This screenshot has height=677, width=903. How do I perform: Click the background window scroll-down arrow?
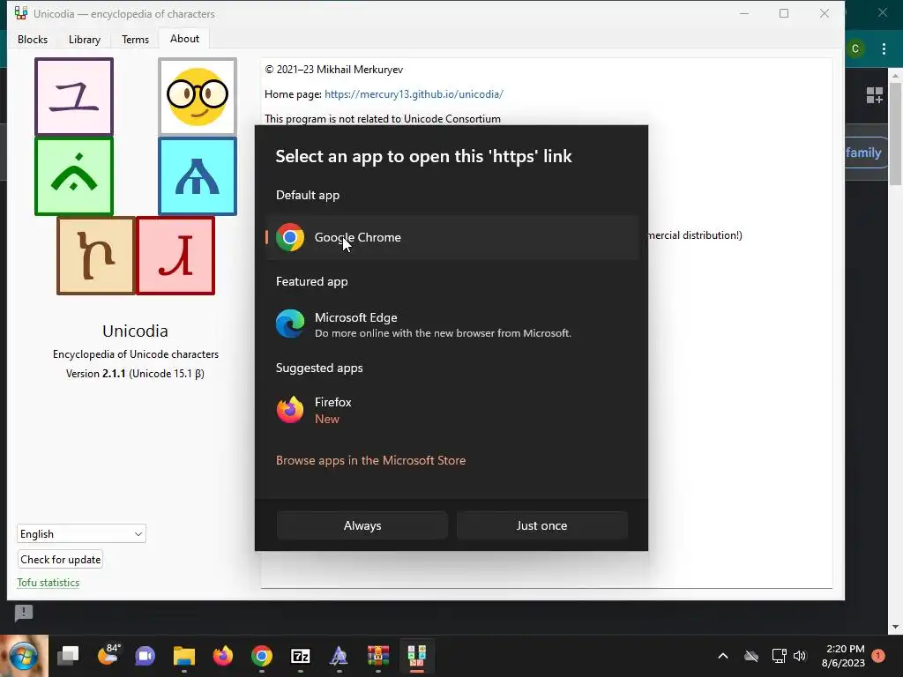click(x=896, y=627)
